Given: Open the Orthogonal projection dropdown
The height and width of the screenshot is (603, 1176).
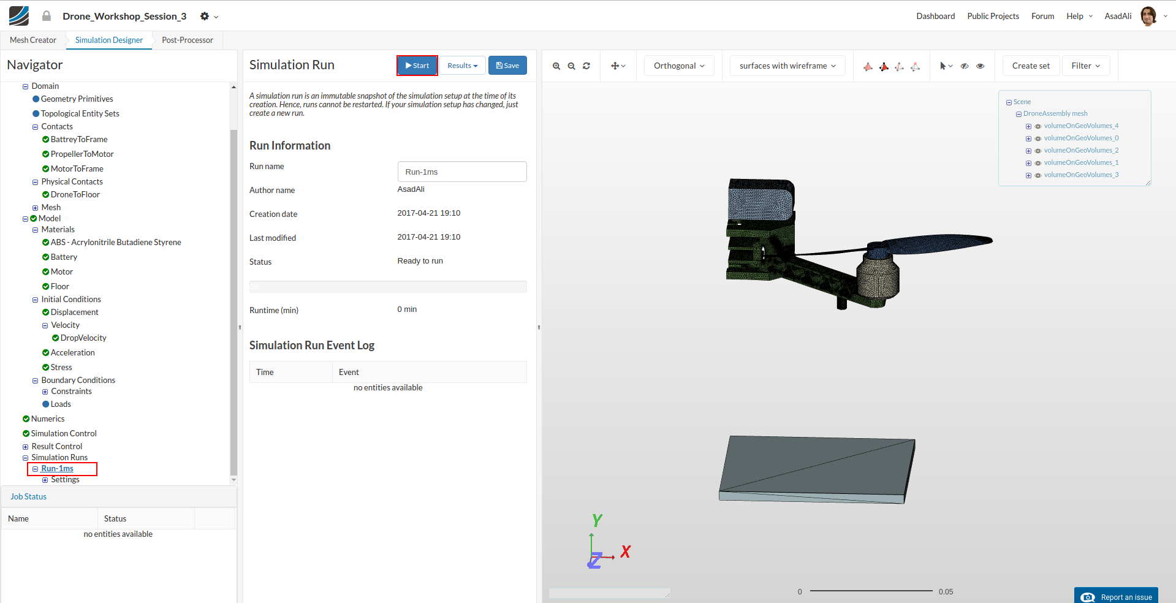Looking at the screenshot, I should [x=679, y=66].
